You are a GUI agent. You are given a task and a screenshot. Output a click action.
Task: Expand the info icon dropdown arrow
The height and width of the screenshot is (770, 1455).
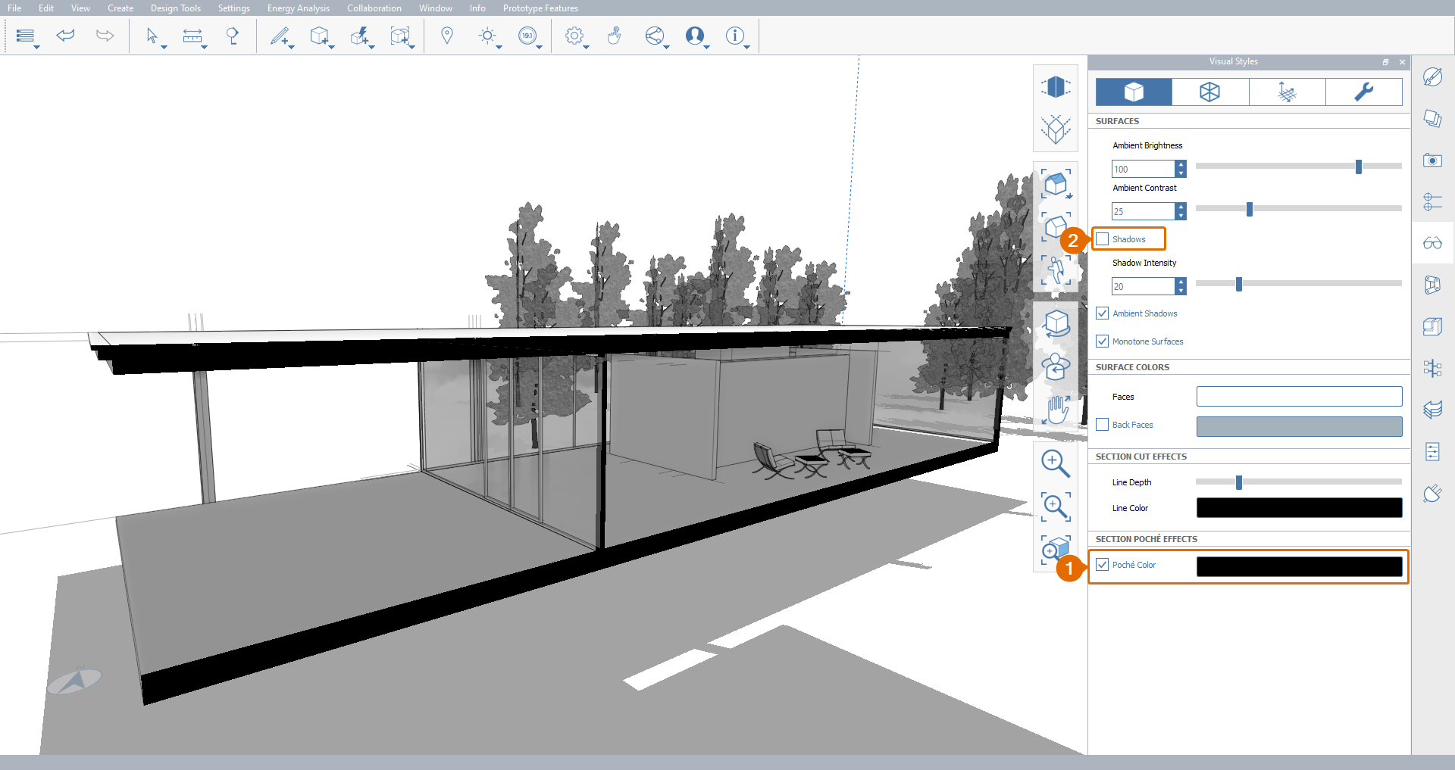tap(747, 47)
